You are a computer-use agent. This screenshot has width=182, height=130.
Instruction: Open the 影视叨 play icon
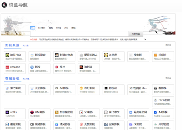[x=106, y=88]
